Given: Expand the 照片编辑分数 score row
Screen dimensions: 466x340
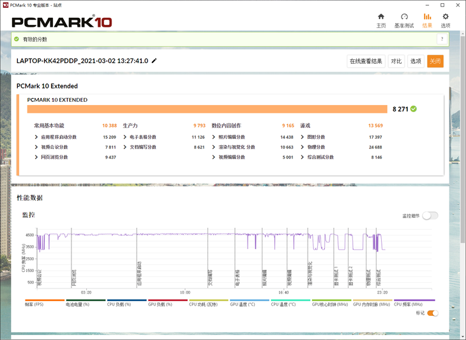Looking at the screenshot, I should click(x=214, y=137).
